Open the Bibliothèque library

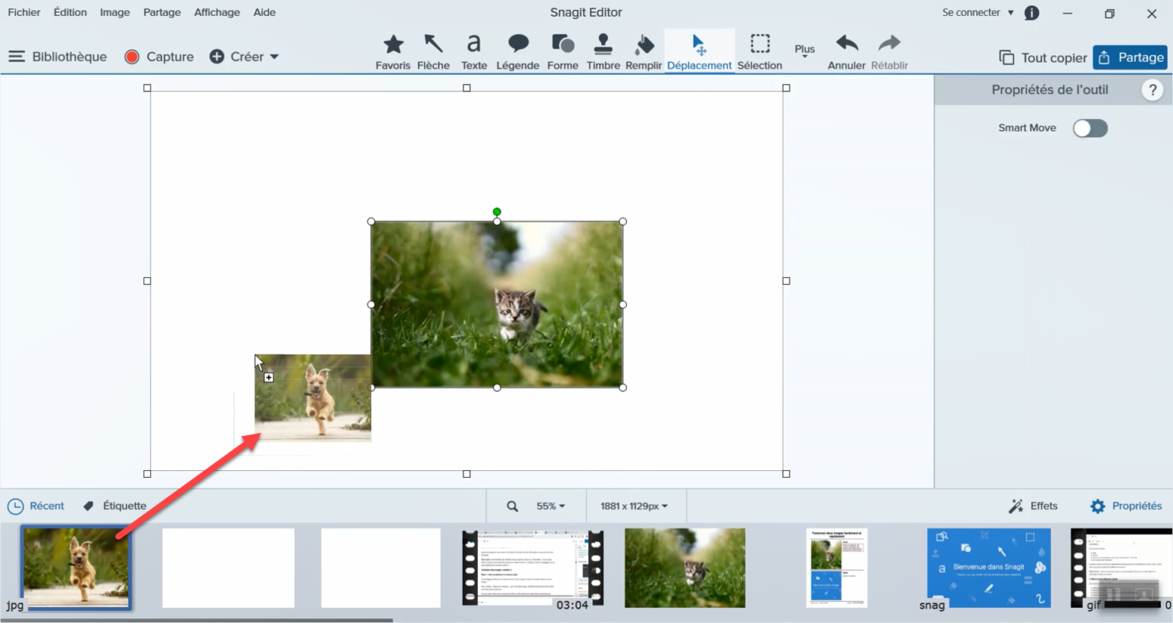click(x=58, y=56)
